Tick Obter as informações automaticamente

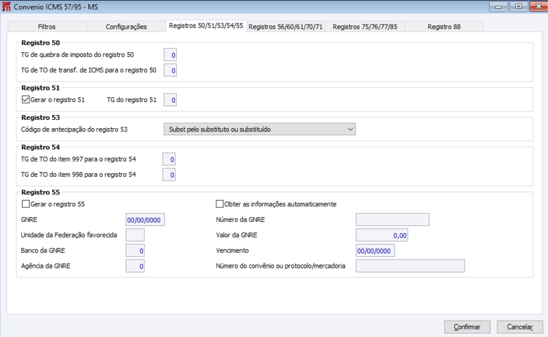click(x=219, y=204)
